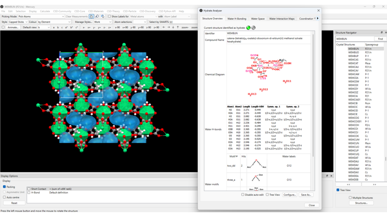Tick Disable auto-edit in Hydrate Analyser

(x=243, y=195)
